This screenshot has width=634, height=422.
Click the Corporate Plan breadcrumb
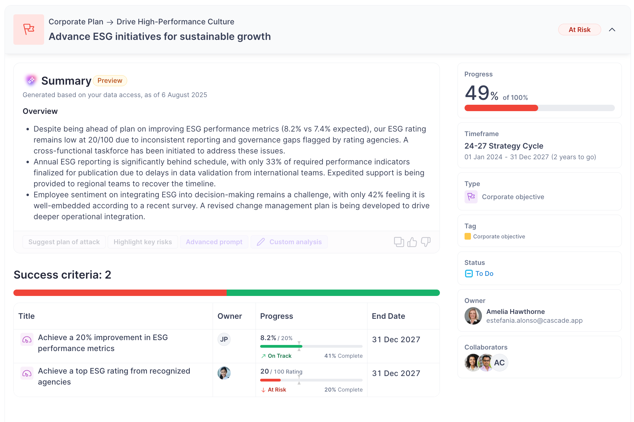point(76,22)
